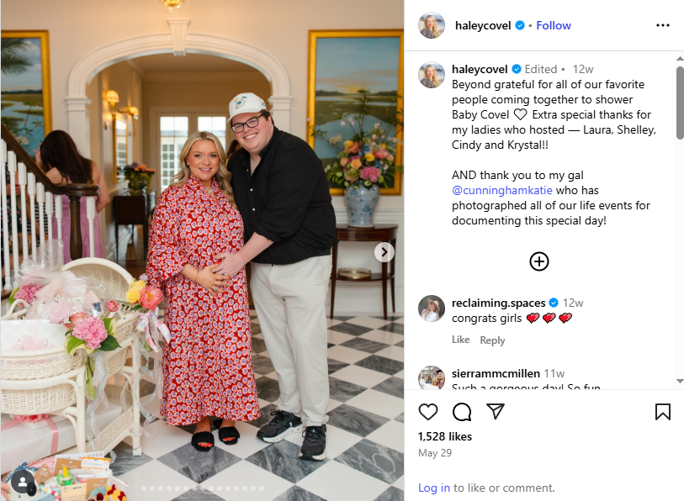Viewport: 684px width, 501px height.
Task: Open comments via the speech bubble icon
Action: pyautogui.click(x=462, y=412)
